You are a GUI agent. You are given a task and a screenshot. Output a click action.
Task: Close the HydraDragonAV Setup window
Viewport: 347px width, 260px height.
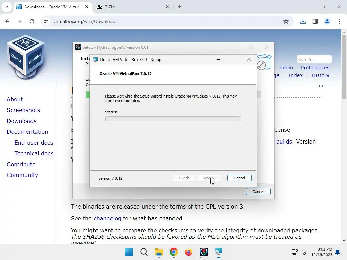[267, 47]
